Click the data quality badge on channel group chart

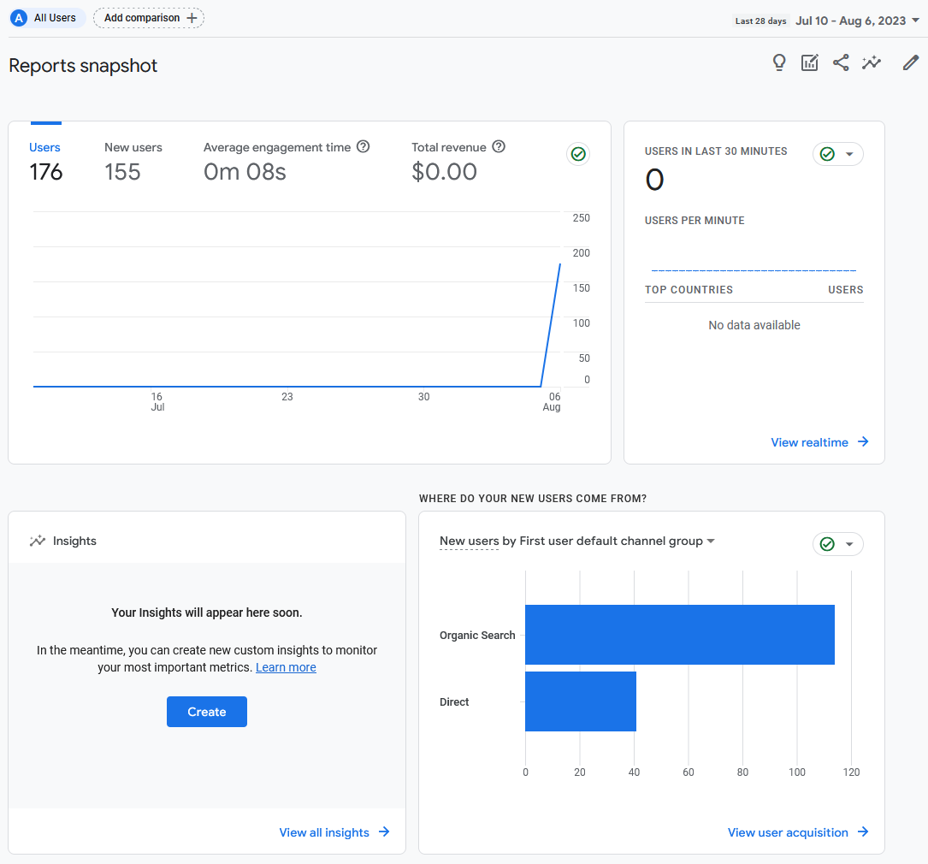pos(827,544)
